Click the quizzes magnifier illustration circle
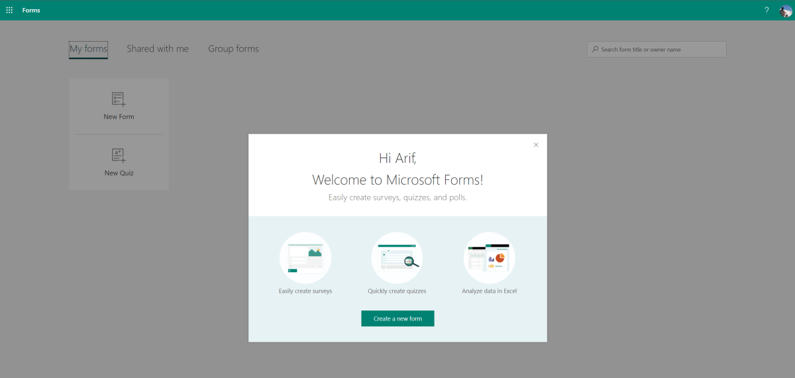This screenshot has height=378, width=795. pos(397,258)
